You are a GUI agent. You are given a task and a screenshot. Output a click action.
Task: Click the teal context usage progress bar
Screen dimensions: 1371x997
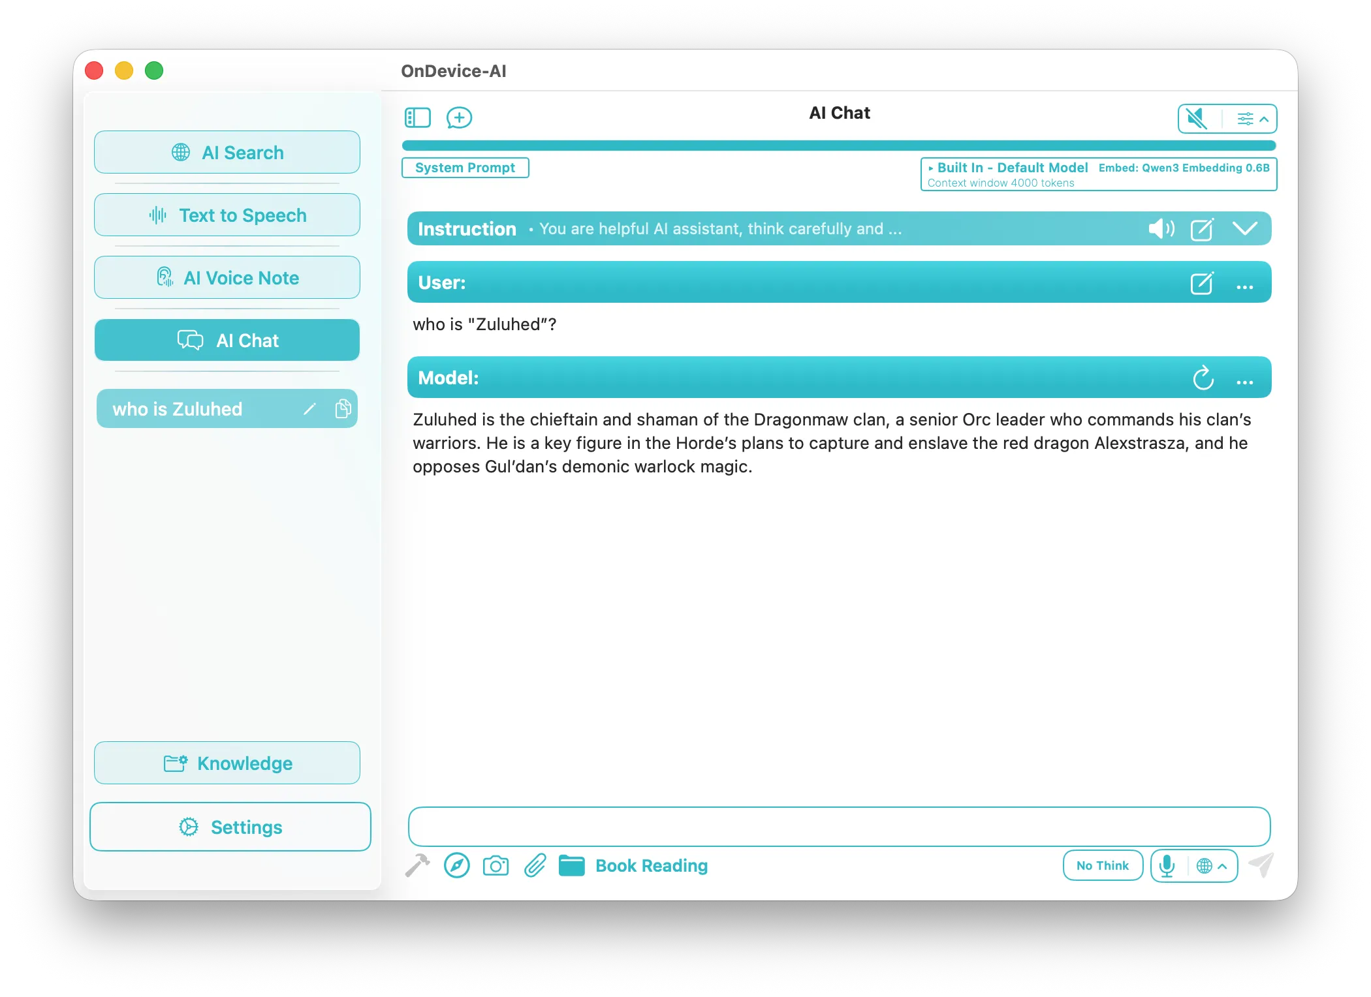coord(839,146)
